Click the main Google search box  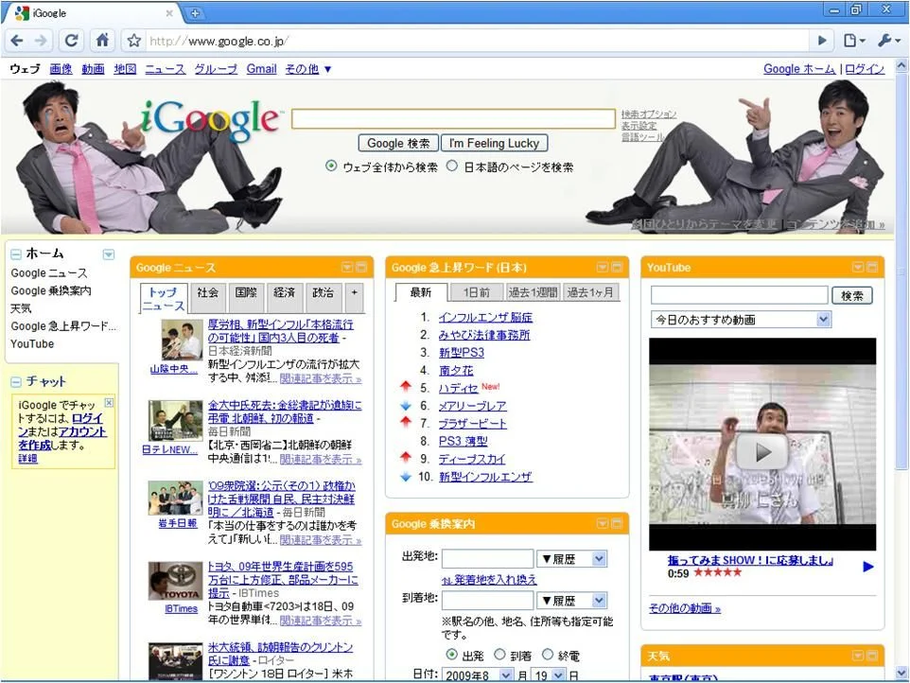pyautogui.click(x=453, y=118)
